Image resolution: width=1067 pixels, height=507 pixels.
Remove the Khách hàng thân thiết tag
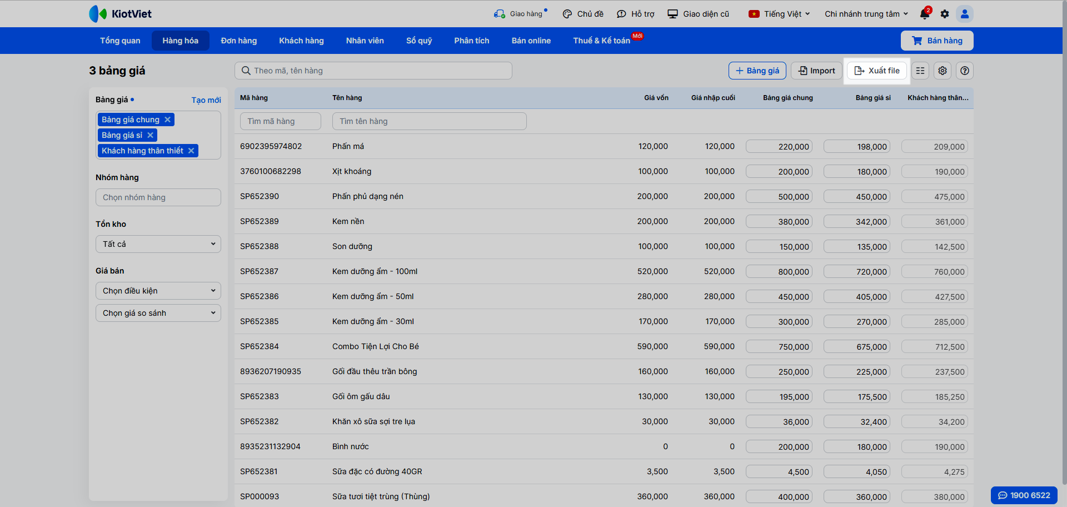191,151
